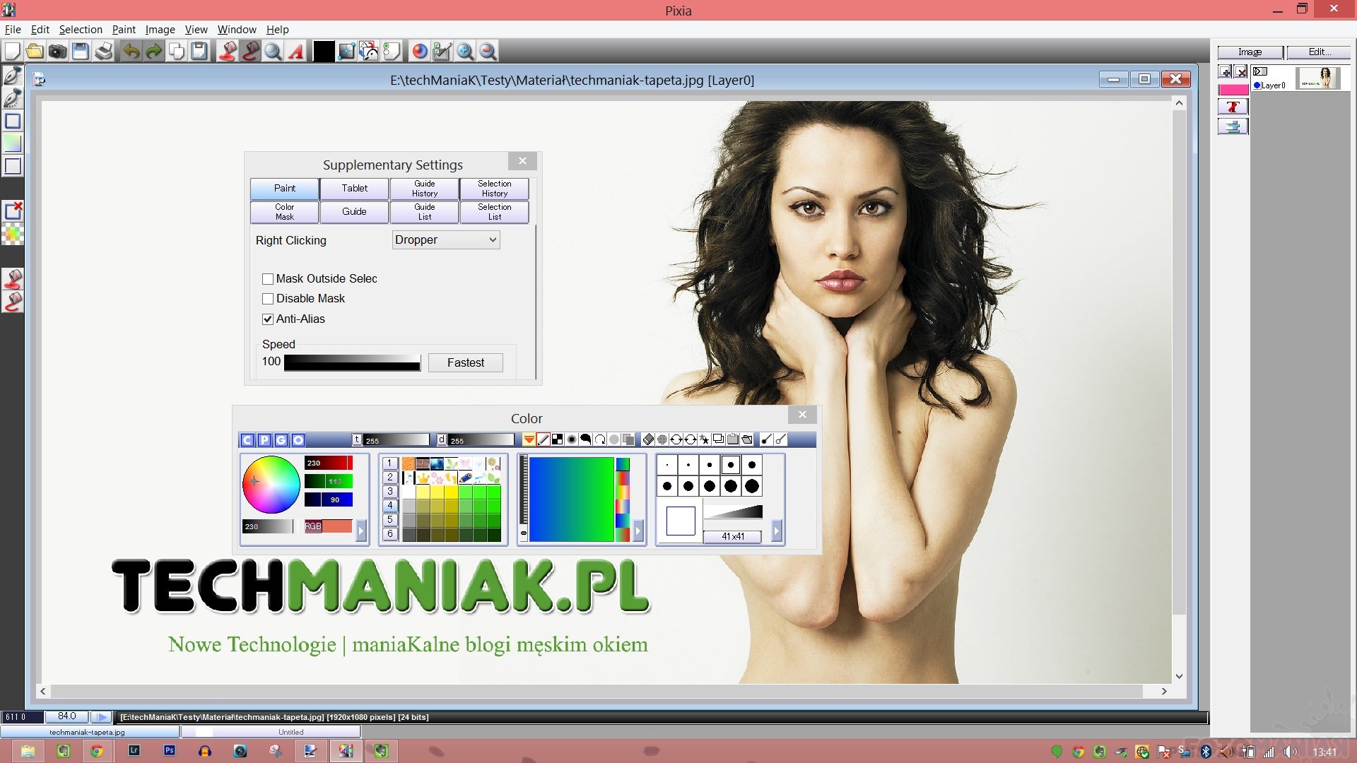The width and height of the screenshot is (1357, 763).
Task: Select the eraser icon in the Color panel
Action: (648, 439)
